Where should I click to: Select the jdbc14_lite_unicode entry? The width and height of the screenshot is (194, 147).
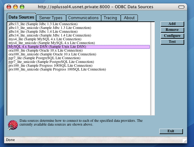pos(79,35)
